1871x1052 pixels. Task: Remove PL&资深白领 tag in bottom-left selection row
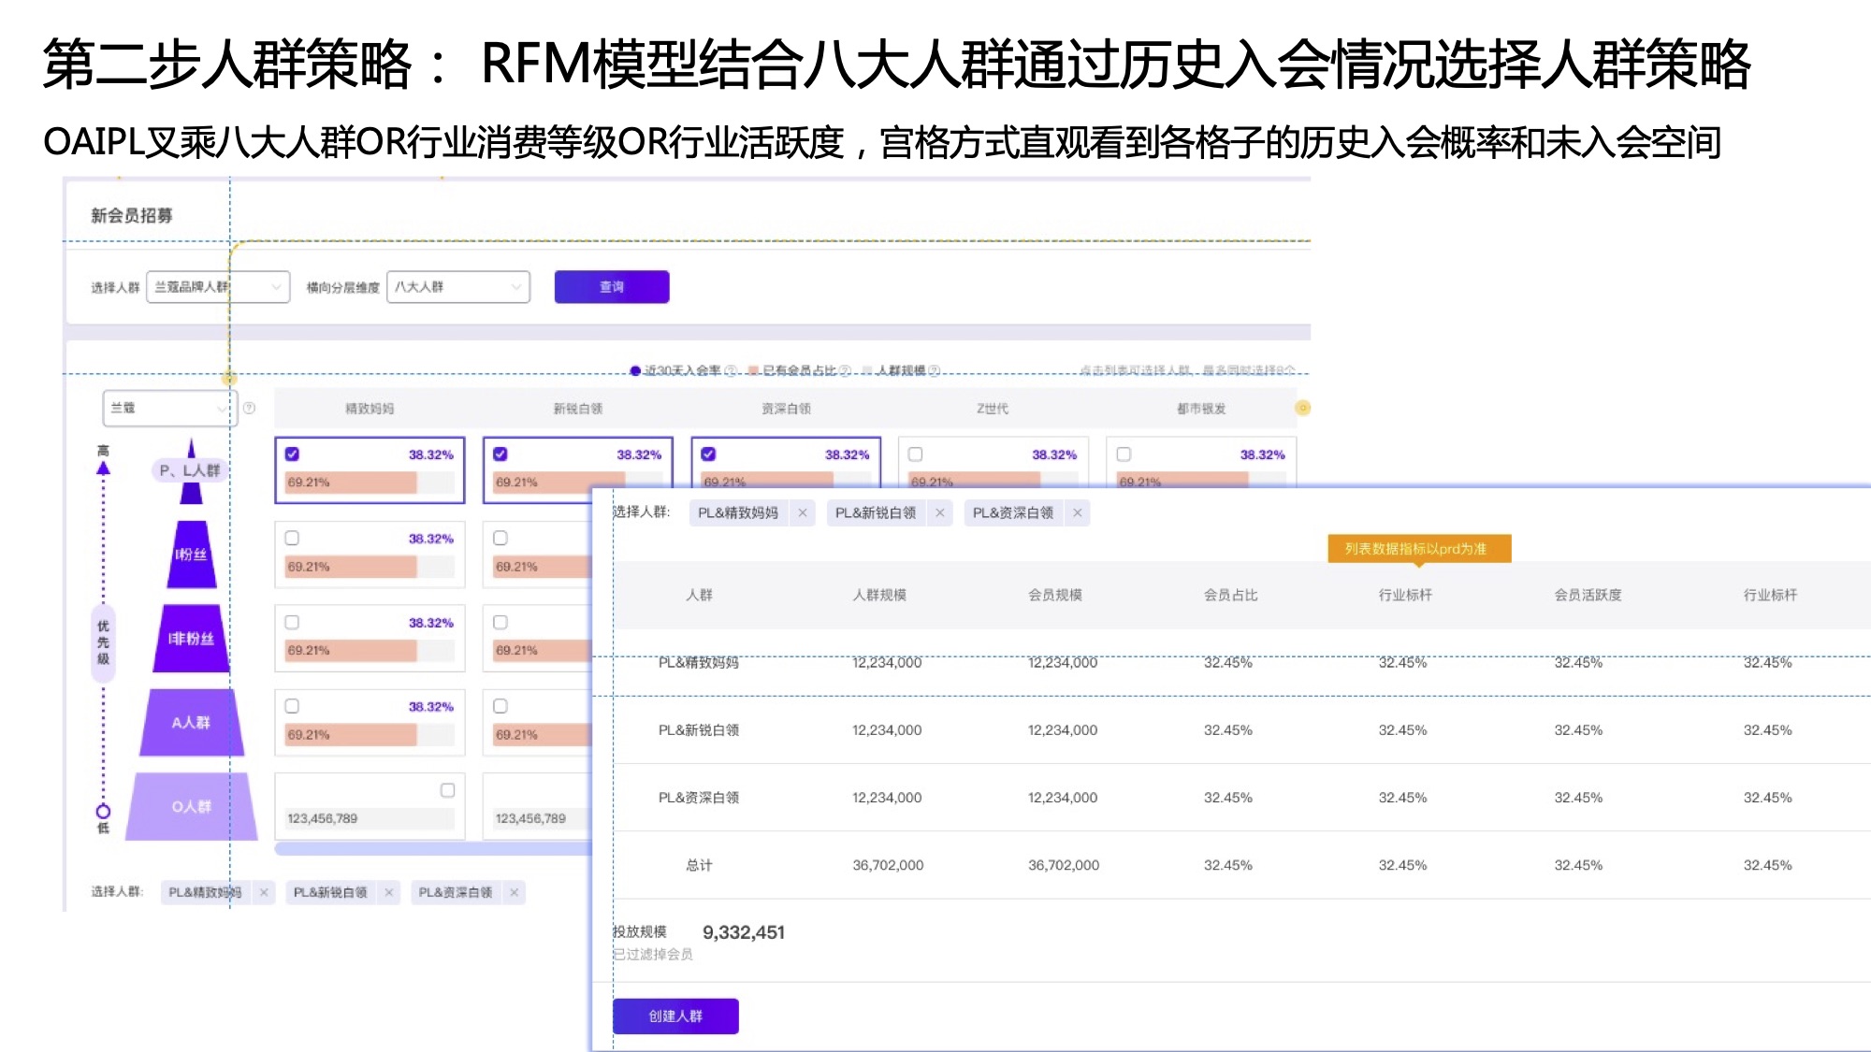click(514, 892)
